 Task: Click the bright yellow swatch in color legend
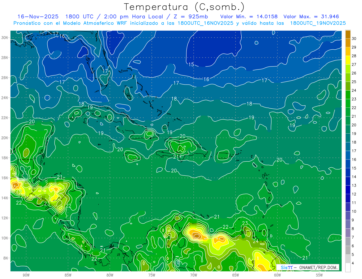tap(348, 60)
